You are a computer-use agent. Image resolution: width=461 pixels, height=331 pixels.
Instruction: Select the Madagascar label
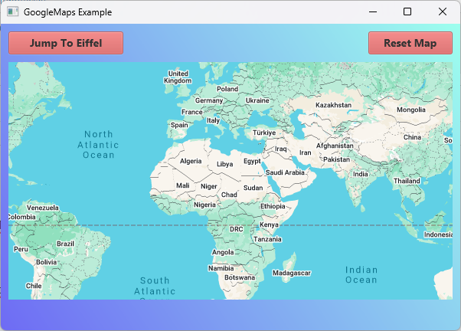pyautogui.click(x=291, y=273)
